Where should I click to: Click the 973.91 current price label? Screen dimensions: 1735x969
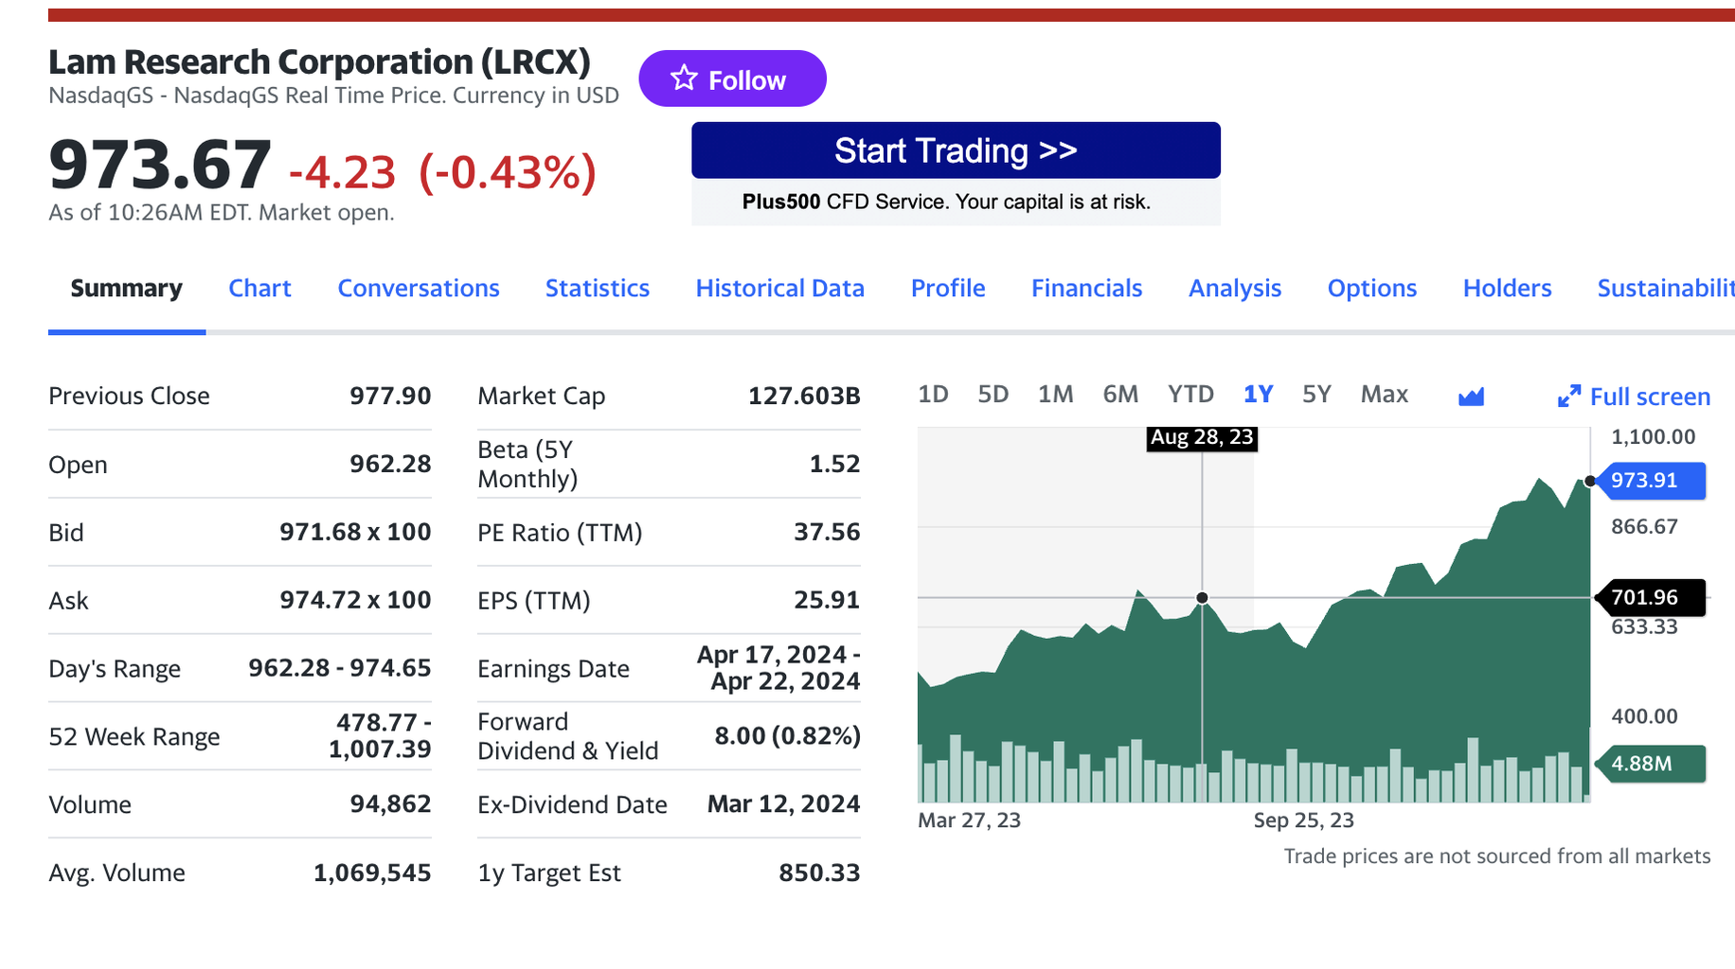(x=1650, y=481)
